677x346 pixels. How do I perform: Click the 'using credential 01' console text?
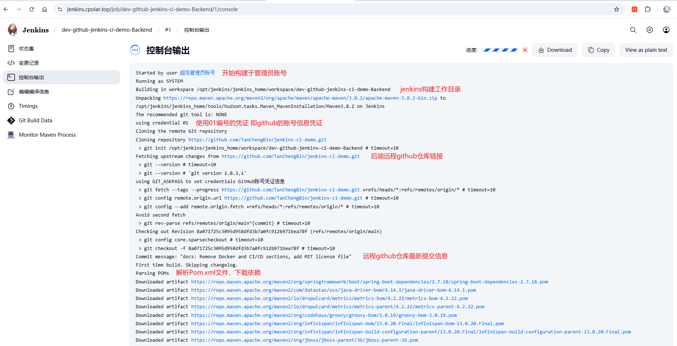(x=162, y=123)
